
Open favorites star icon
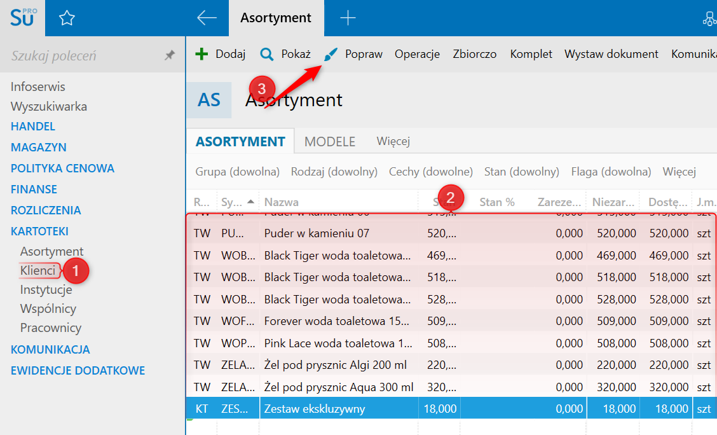(x=67, y=18)
